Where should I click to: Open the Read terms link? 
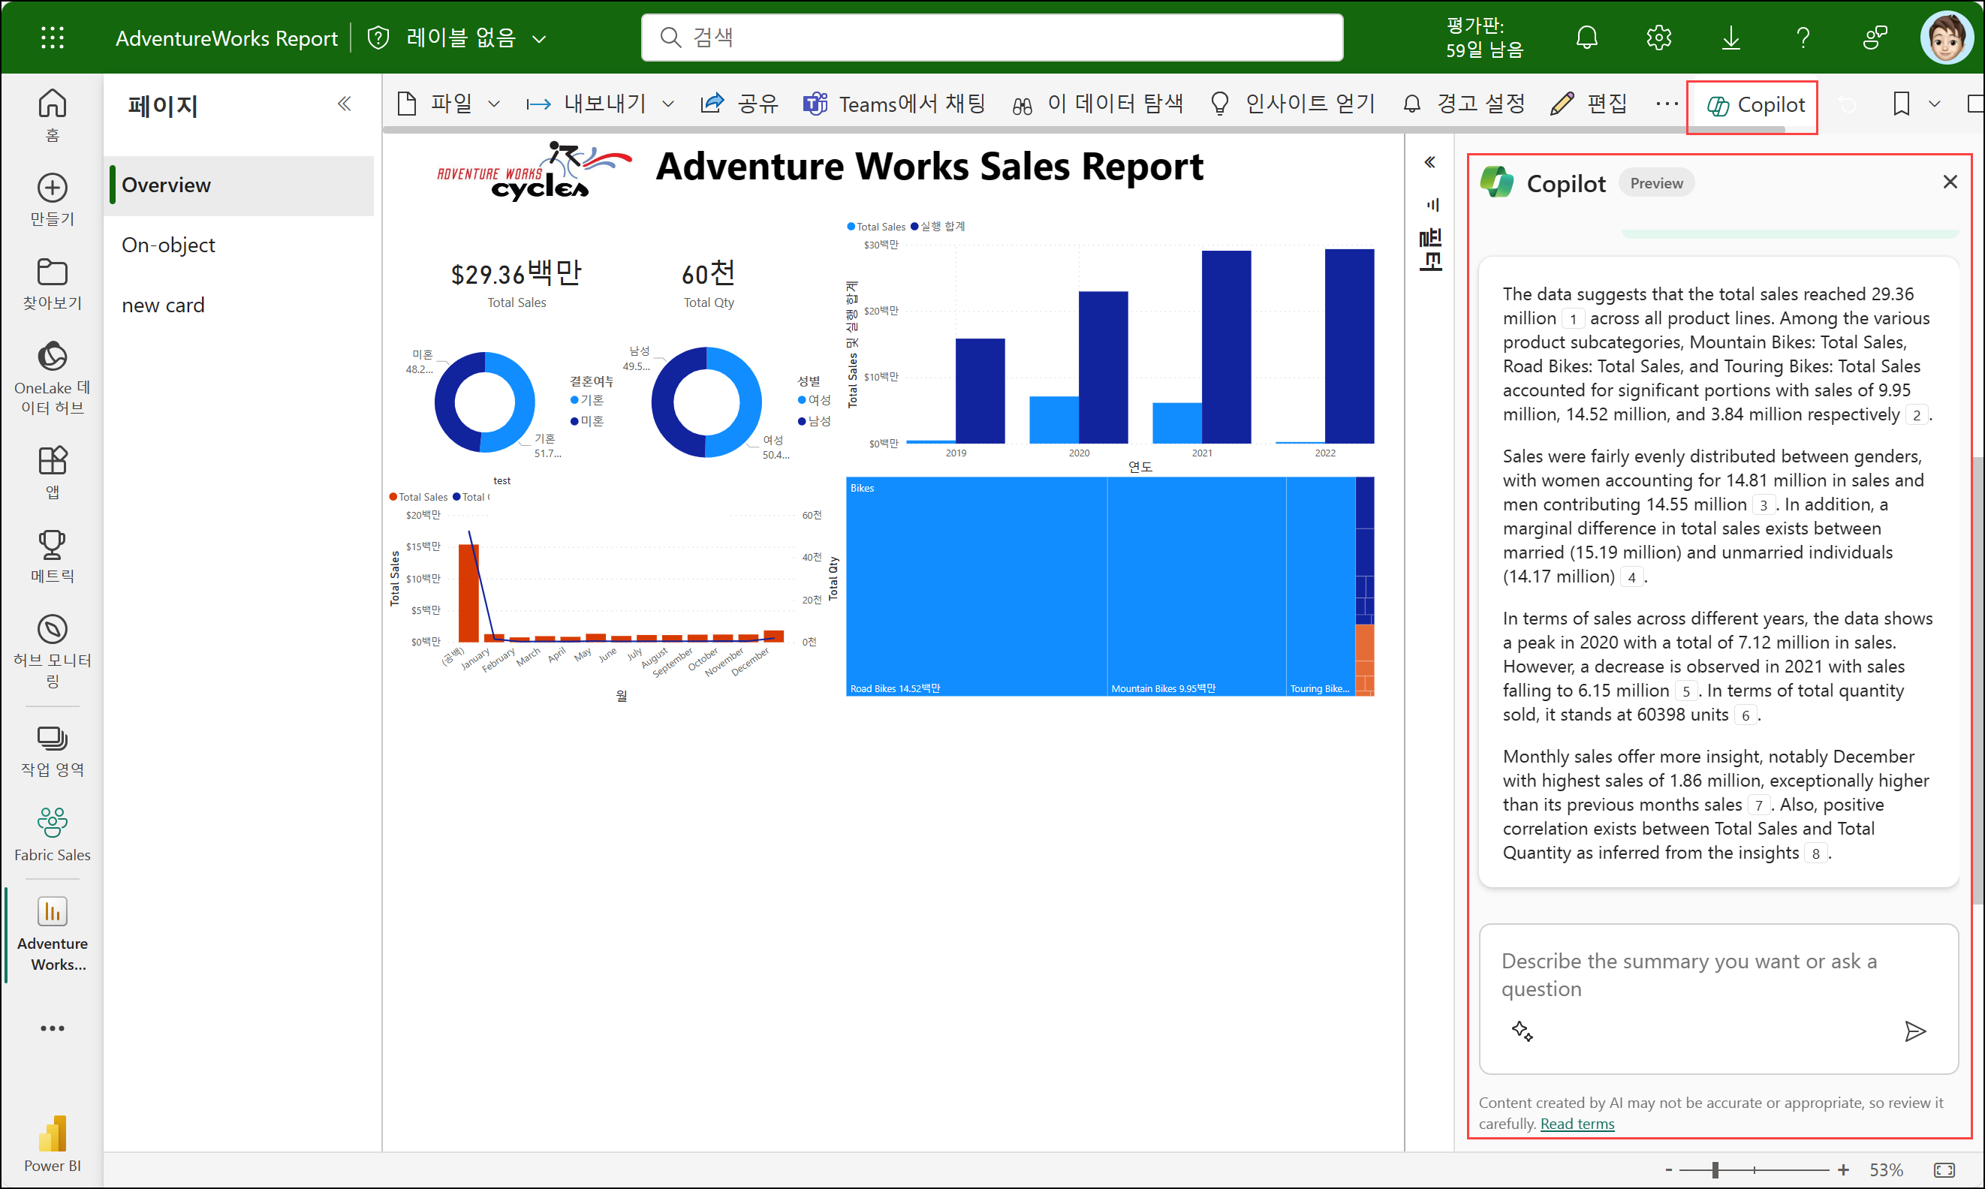pos(1577,1123)
